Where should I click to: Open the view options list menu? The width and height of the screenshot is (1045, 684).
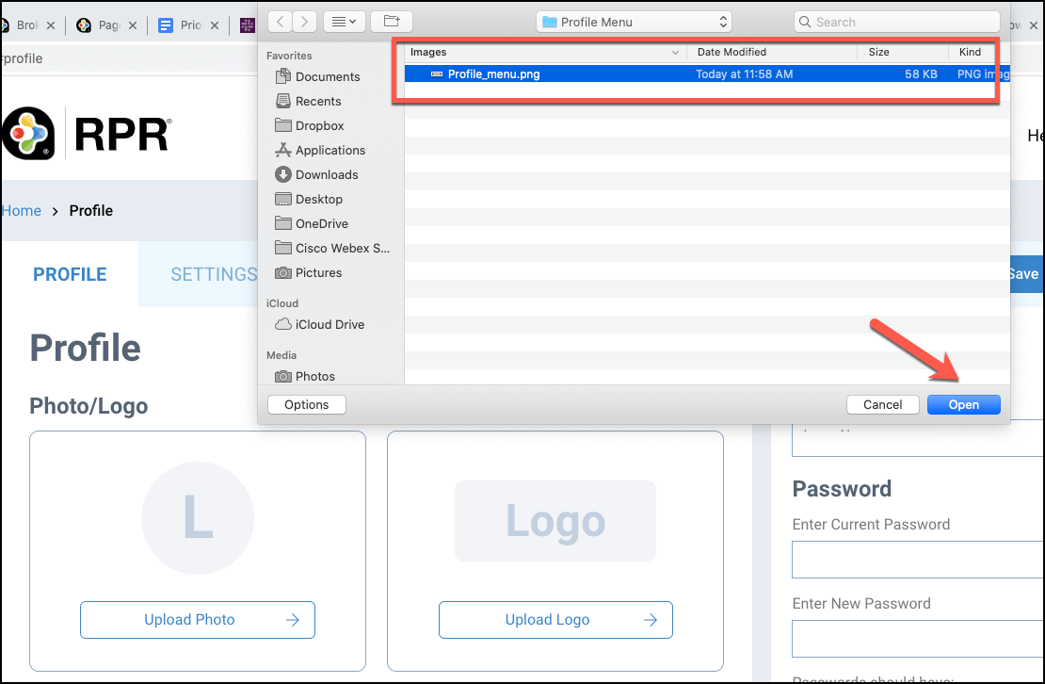coord(343,21)
